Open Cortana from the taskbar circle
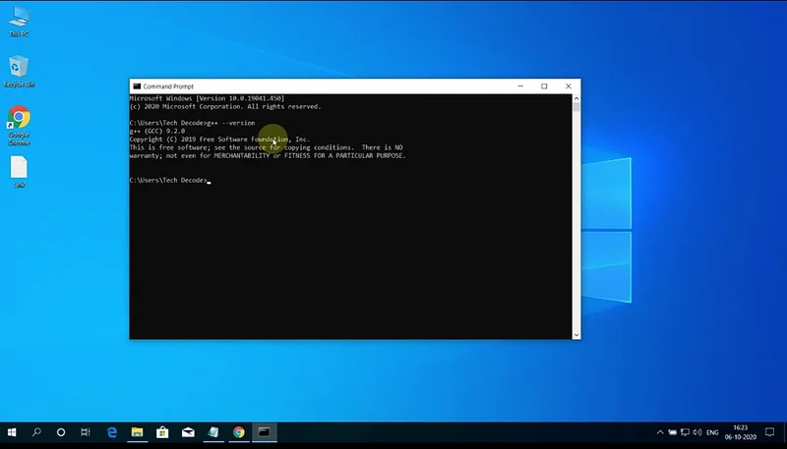Viewport: 787px width, 449px height. tap(61, 432)
